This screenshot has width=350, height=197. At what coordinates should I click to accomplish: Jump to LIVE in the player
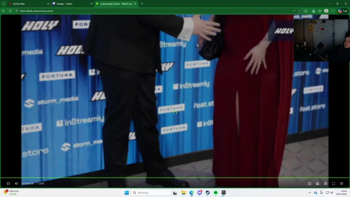tap(41, 183)
